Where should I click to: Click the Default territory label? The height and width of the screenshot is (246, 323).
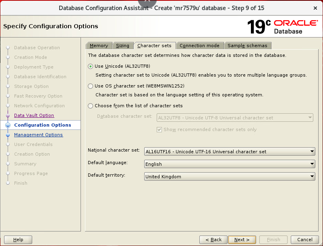[x=106, y=175]
